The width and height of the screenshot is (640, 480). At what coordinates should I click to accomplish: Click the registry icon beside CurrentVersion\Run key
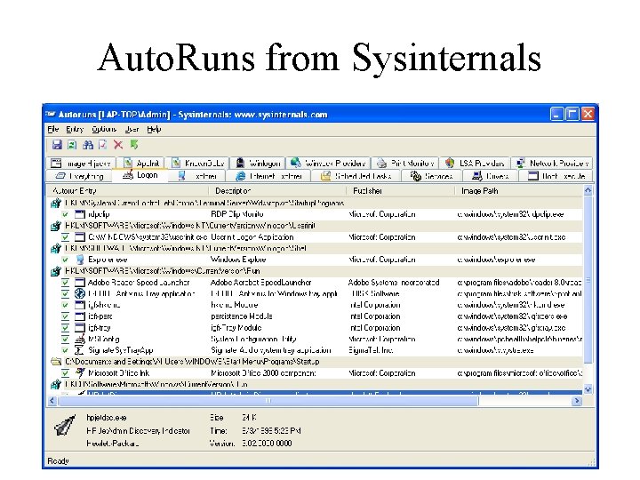click(x=56, y=271)
